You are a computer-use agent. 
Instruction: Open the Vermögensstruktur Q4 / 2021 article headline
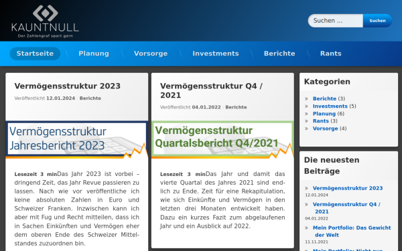pos(211,90)
